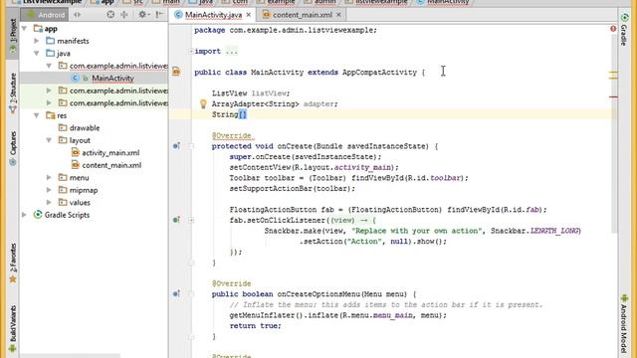Image resolution: width=637 pixels, height=358 pixels.
Task: Click the LENGTH_LONG constant in code
Action: 554,231
